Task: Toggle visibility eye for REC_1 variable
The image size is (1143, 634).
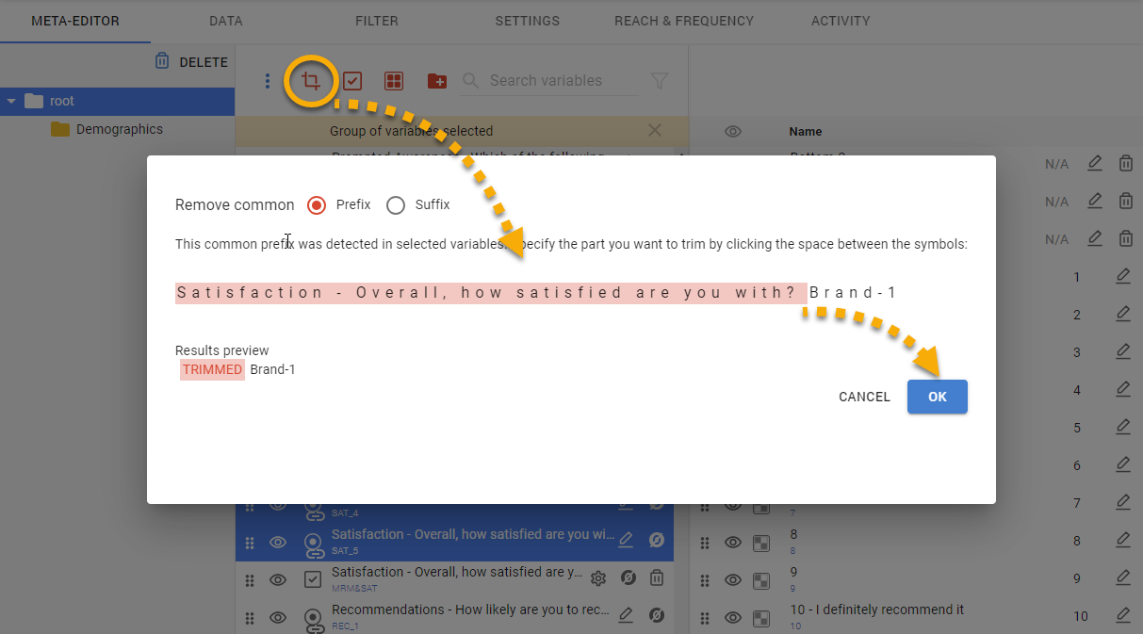Action: [x=278, y=617]
